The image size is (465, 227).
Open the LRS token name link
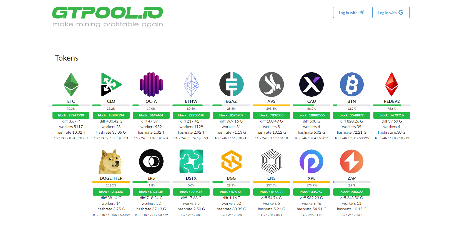(151, 178)
